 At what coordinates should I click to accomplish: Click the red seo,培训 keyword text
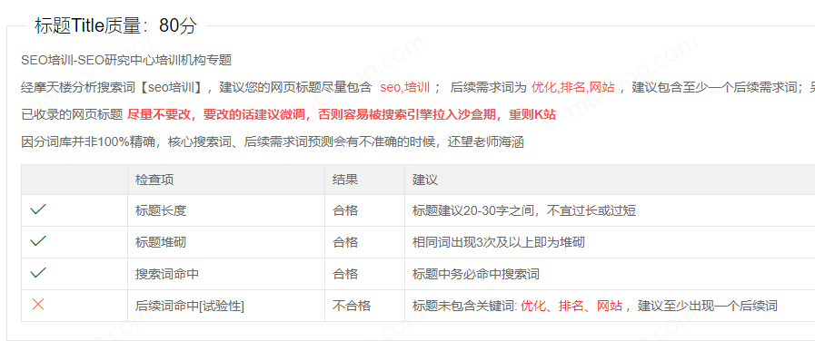coord(405,87)
